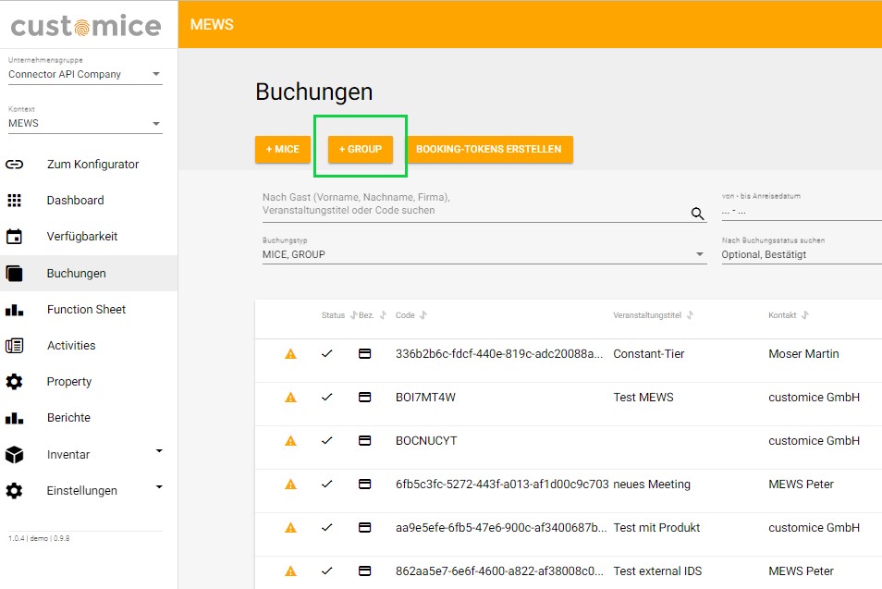Click BOOKING-TOKENS ERSTELLEN button
Viewport: 882px width, 589px height.
pyautogui.click(x=488, y=149)
